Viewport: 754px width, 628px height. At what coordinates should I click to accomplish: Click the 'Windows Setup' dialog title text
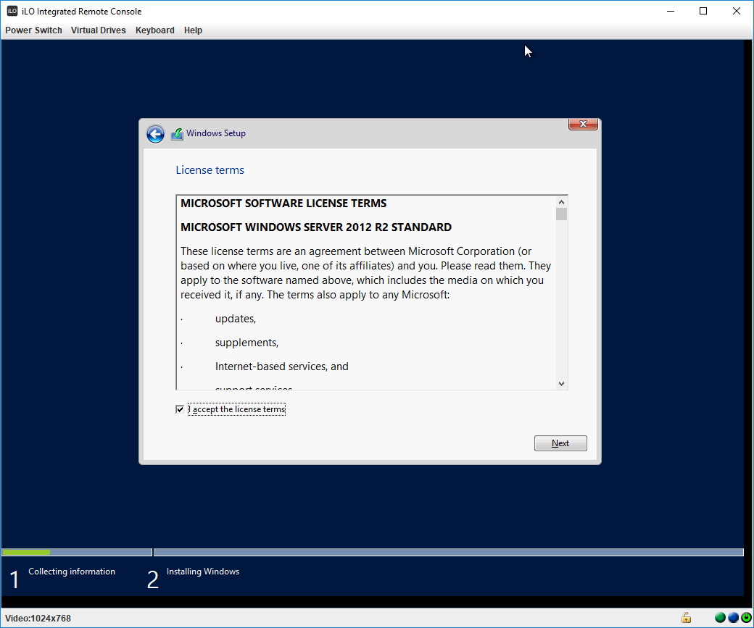coord(216,133)
